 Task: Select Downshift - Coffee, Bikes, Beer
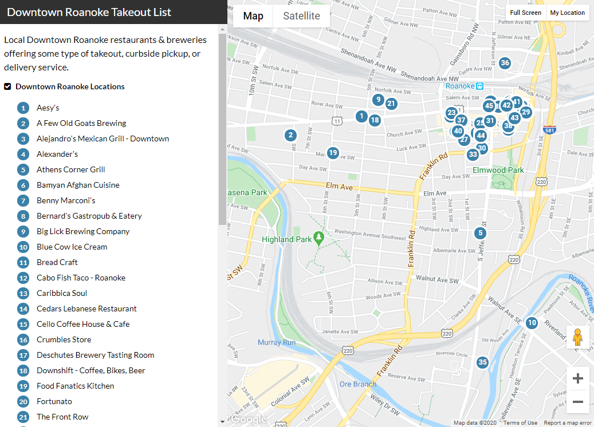tap(91, 370)
